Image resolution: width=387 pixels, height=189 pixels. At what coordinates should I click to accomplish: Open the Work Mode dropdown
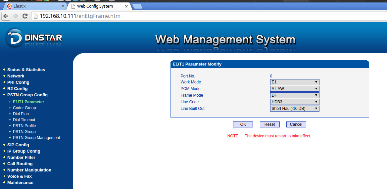tap(295, 82)
